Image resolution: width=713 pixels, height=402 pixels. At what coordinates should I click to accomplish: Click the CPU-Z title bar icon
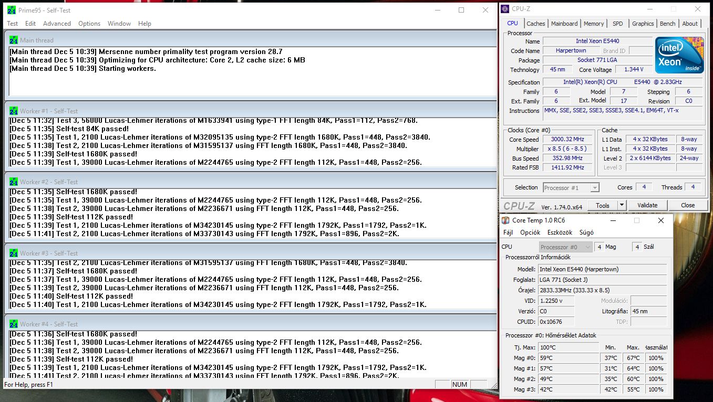[x=505, y=8]
